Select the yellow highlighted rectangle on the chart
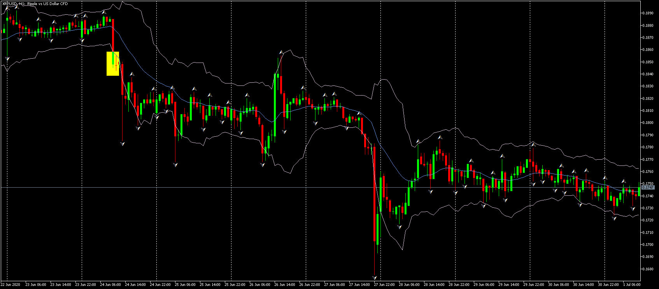This screenshot has width=659, height=289. 113,64
